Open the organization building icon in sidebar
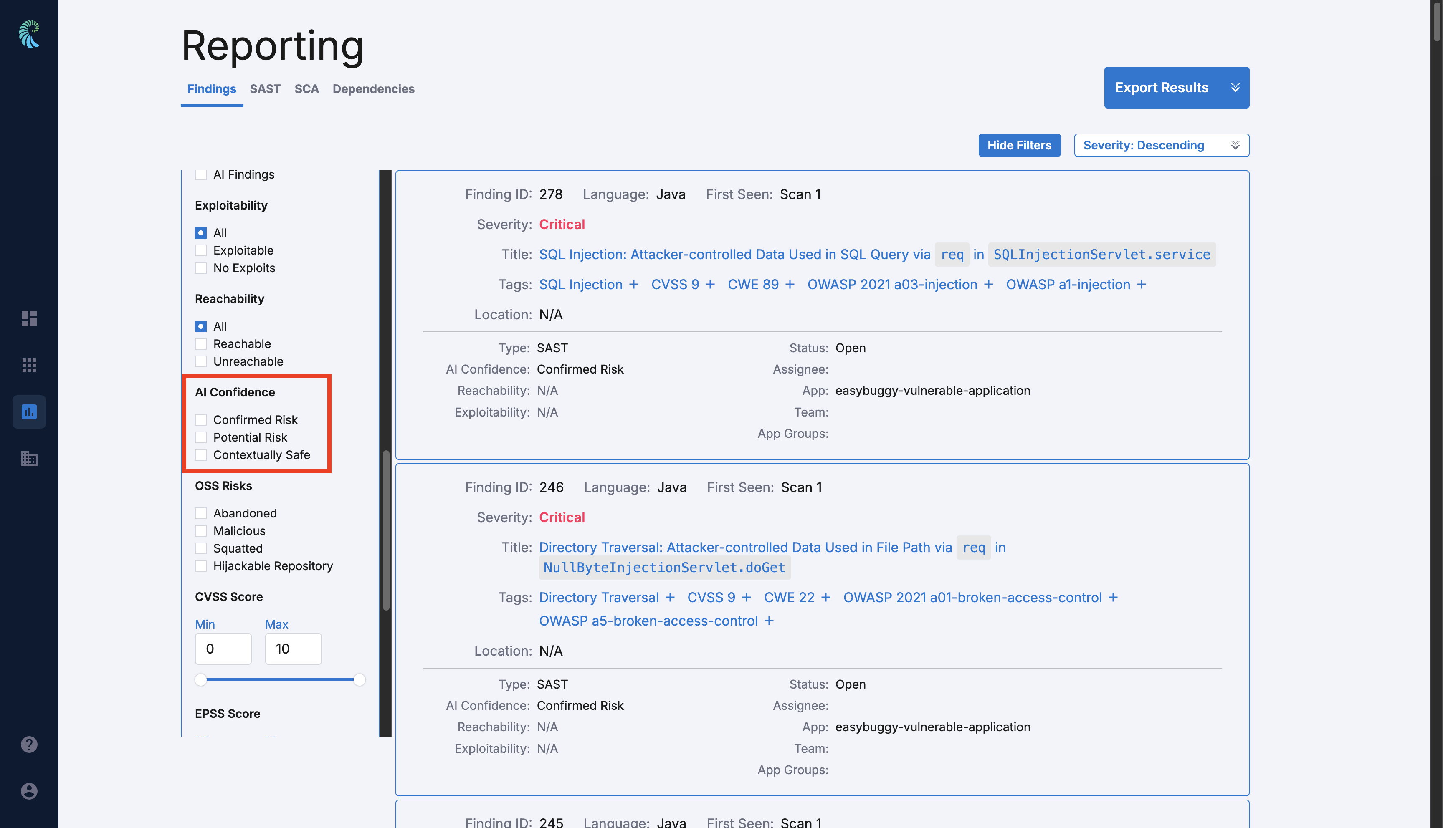The image size is (1443, 828). [29, 458]
